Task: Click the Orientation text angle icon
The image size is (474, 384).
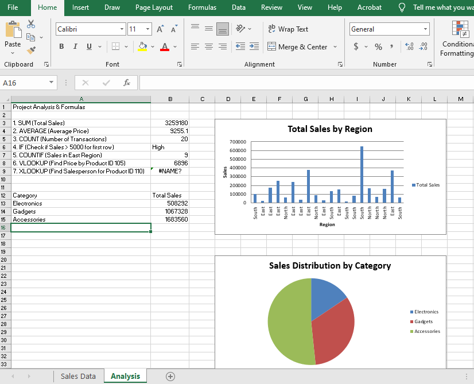Action: coord(240,29)
